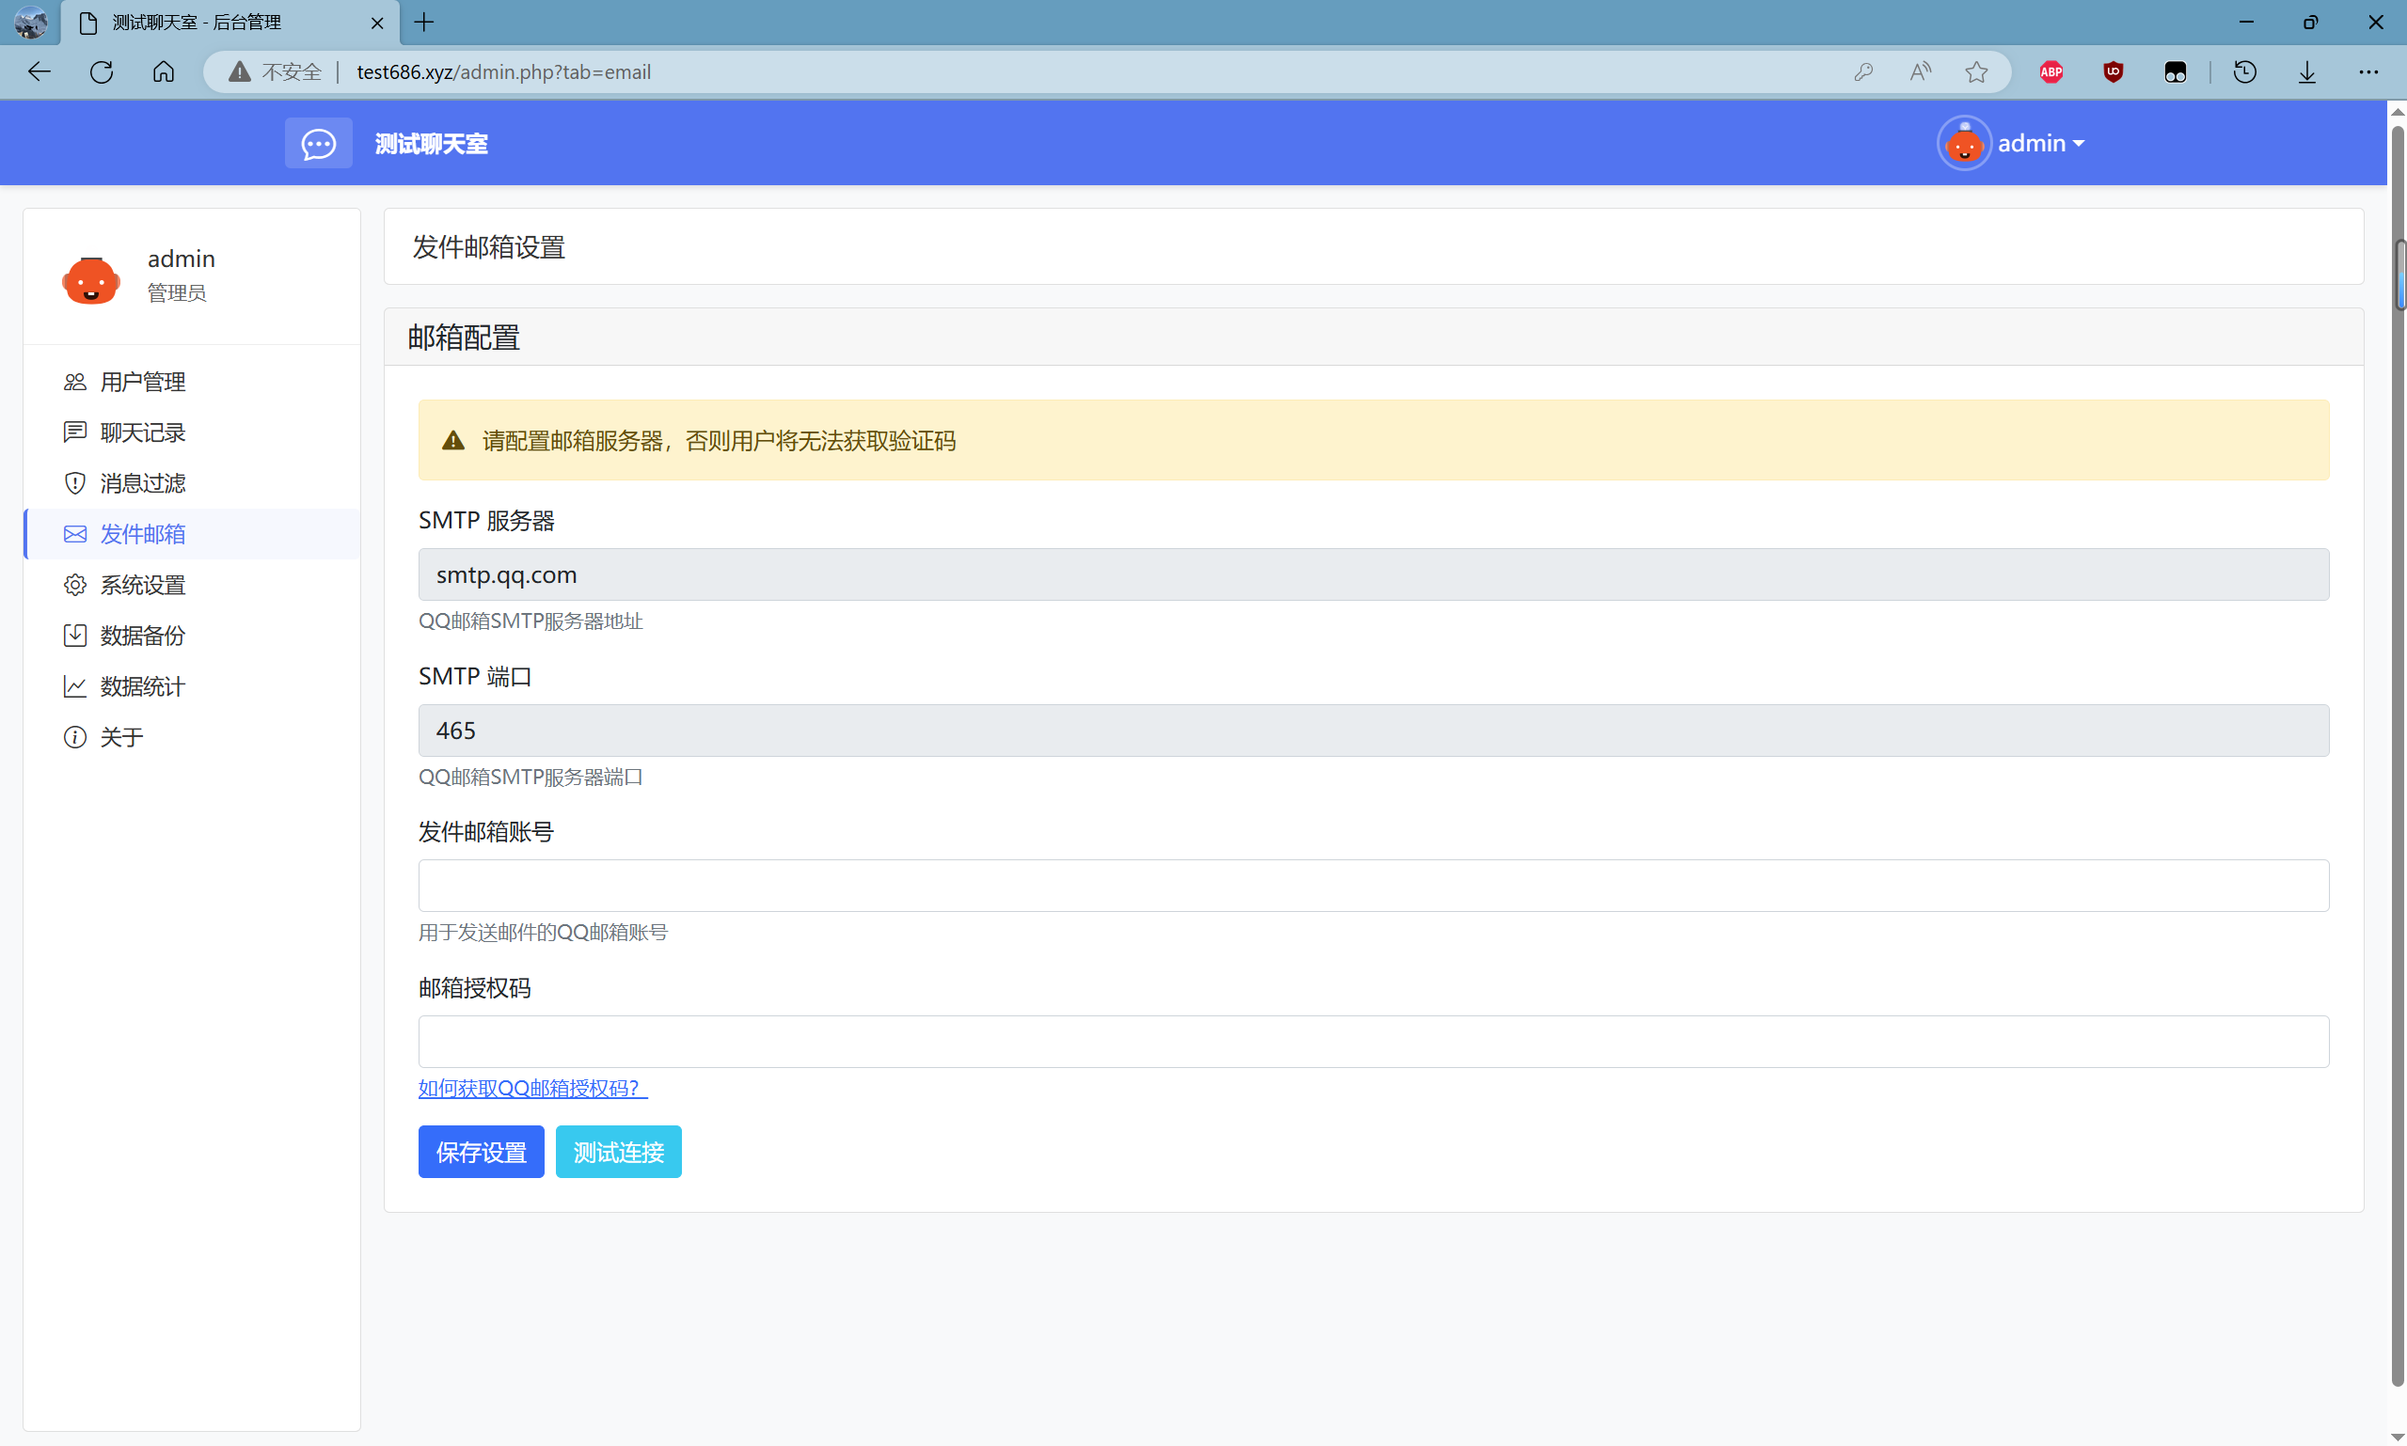Open 如何获取QQ邮箱授权码 help link
Screen dimensions: 2407x1446
(x=532, y=1089)
